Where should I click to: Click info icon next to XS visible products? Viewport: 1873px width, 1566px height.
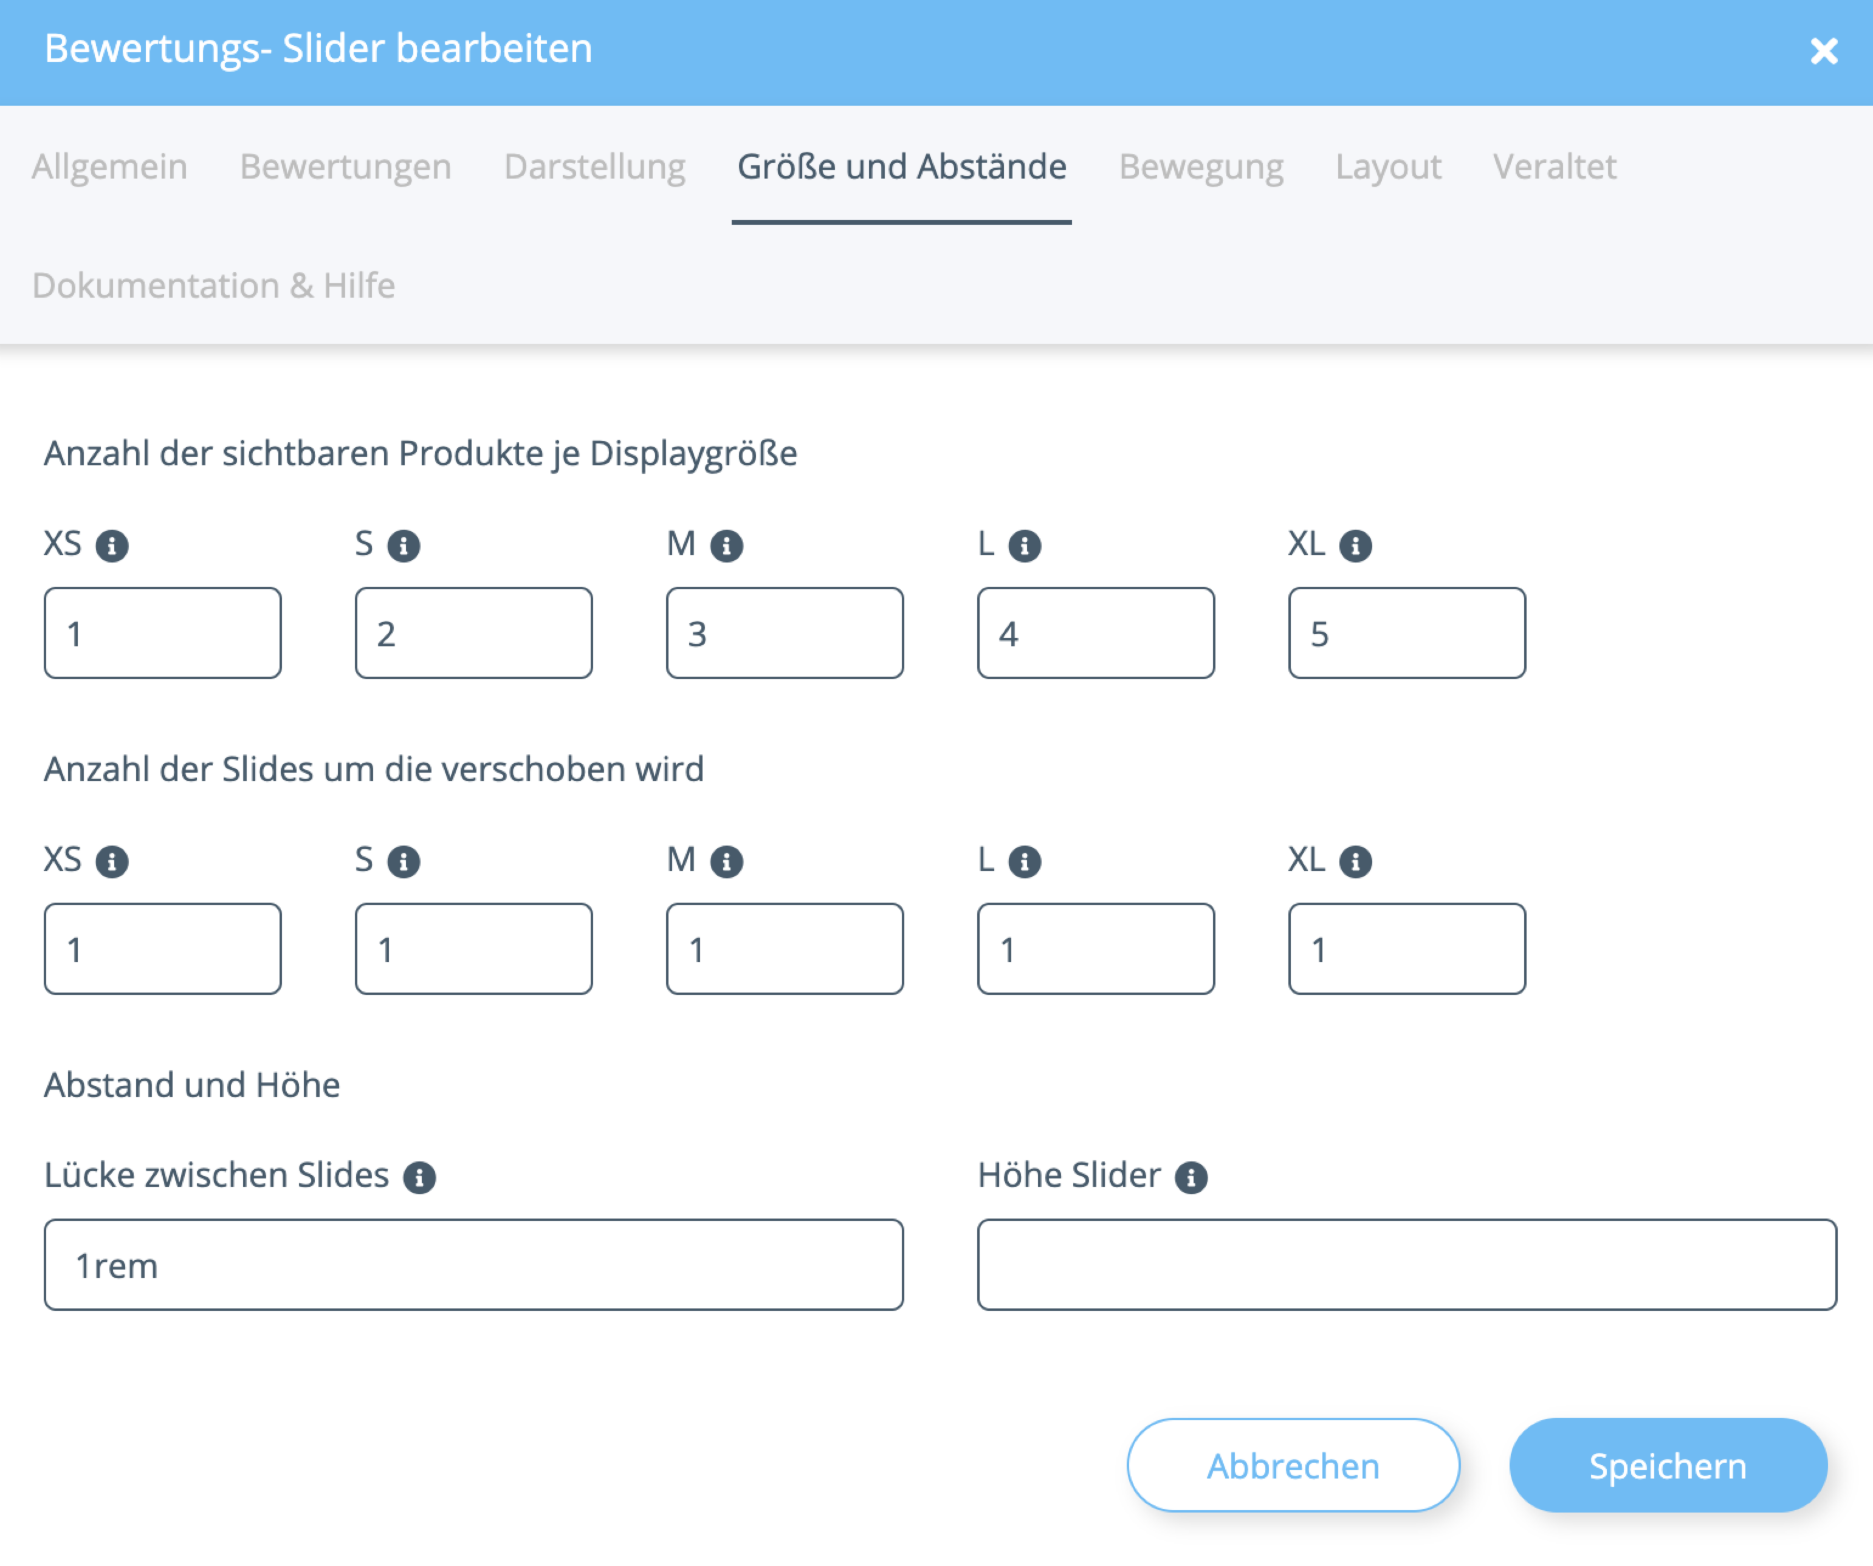click(x=111, y=545)
